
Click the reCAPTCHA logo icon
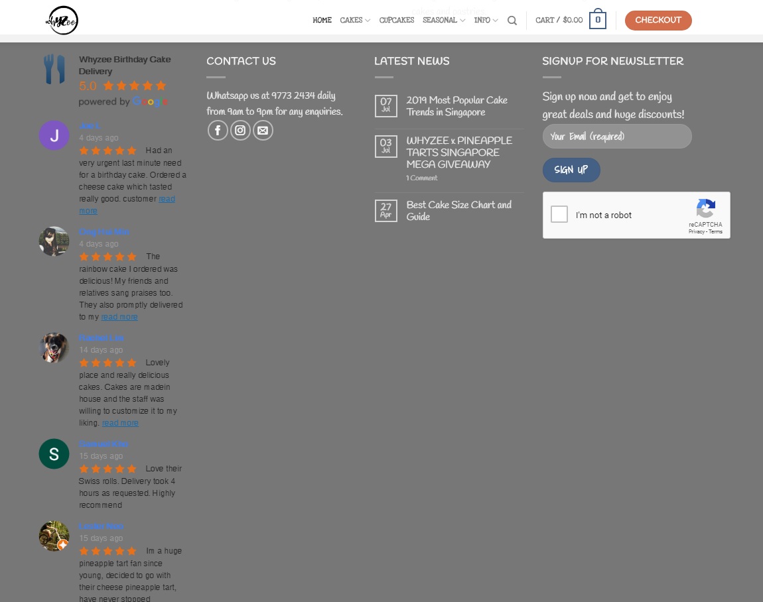click(705, 209)
